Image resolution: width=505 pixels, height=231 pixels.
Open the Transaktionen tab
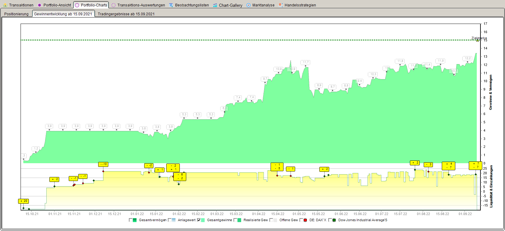tap(18, 5)
